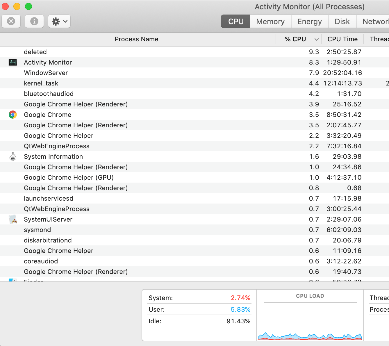
Task: Select the sysmond process row
Action: 195,230
